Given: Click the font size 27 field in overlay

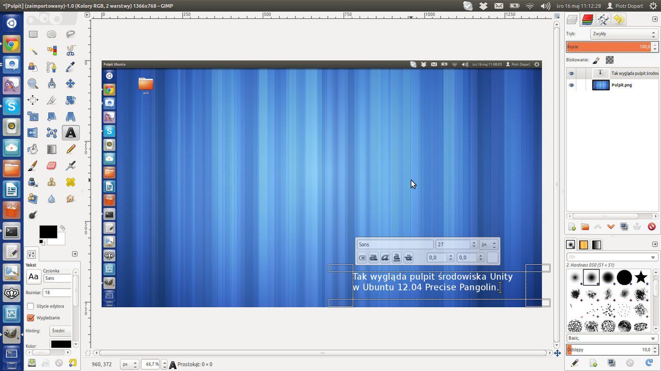Looking at the screenshot, I should 453,245.
